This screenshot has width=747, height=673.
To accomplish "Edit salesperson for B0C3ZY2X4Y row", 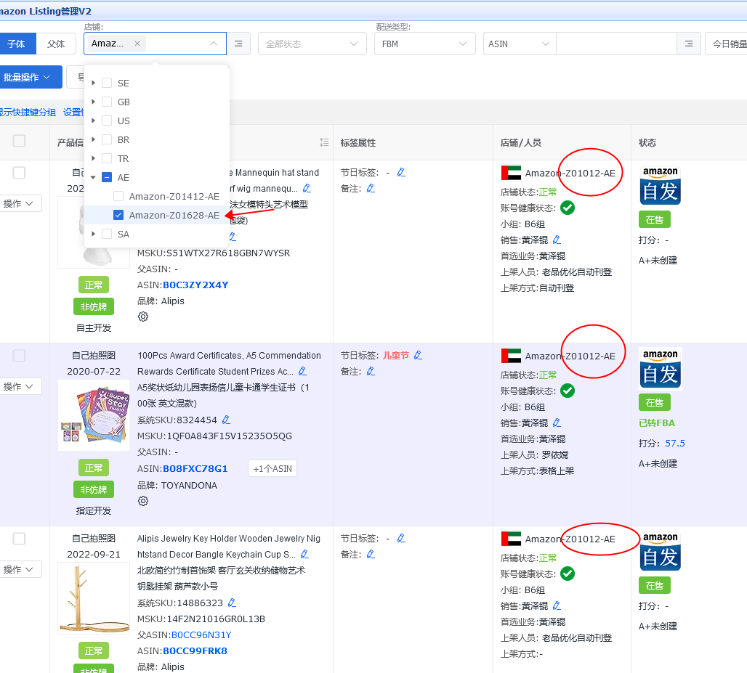I will click(x=557, y=240).
